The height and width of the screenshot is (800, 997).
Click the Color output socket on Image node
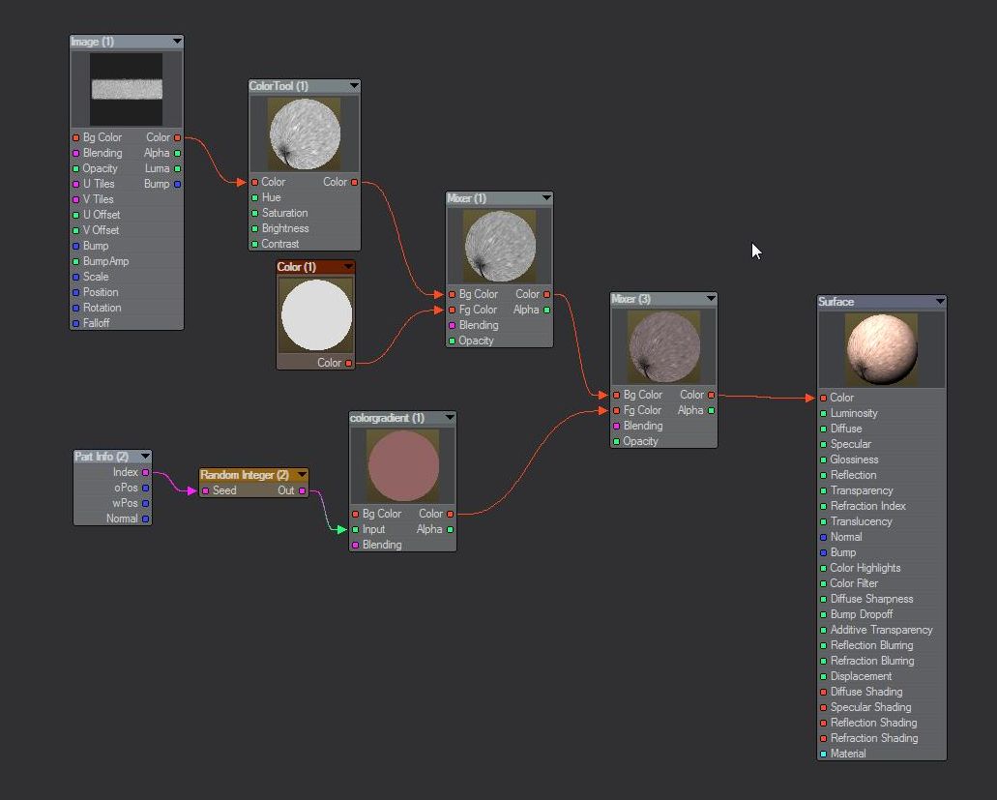[x=177, y=137]
